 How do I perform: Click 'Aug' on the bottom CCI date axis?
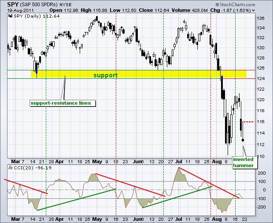[x=217, y=219]
